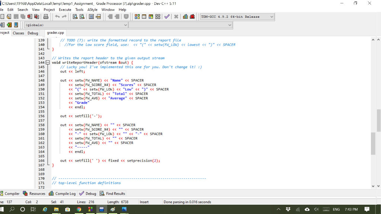Delete profiling information with the red icon
This screenshot has width=381, height=214.
tap(192, 16)
